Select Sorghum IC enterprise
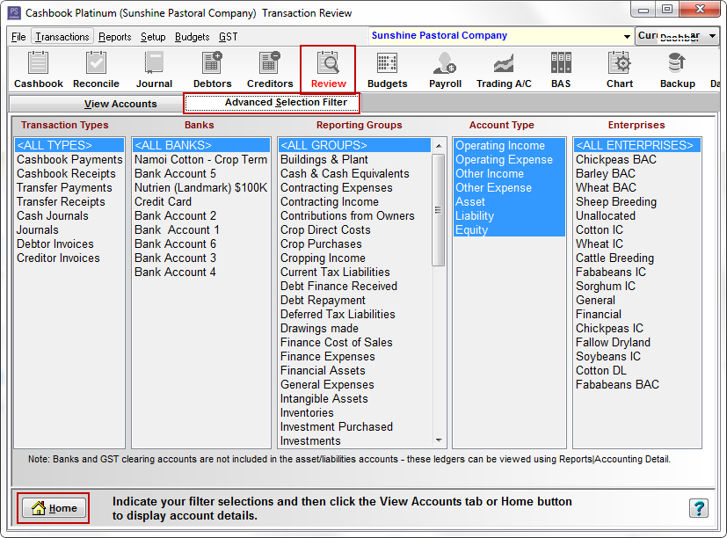727x538 pixels. point(637,287)
